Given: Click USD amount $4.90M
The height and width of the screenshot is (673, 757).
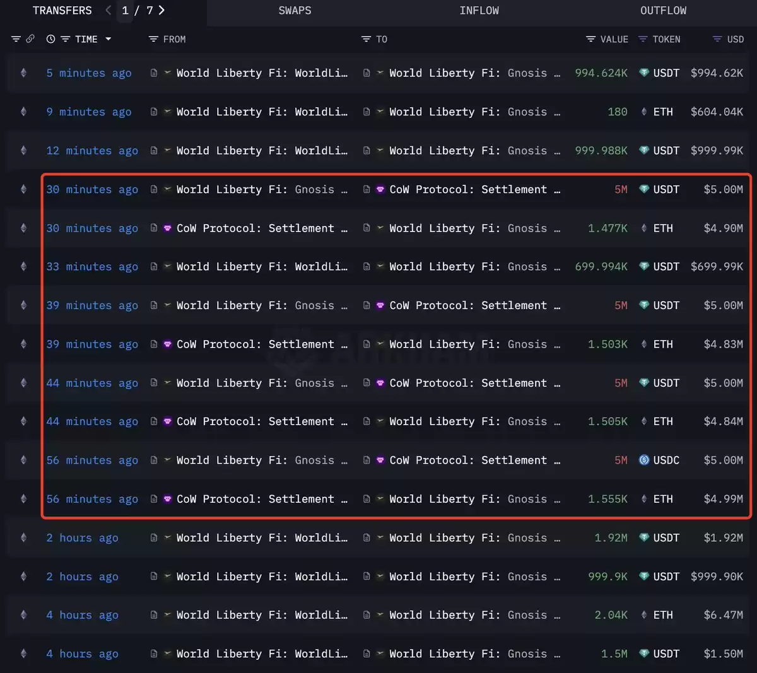Looking at the screenshot, I should (x=724, y=228).
